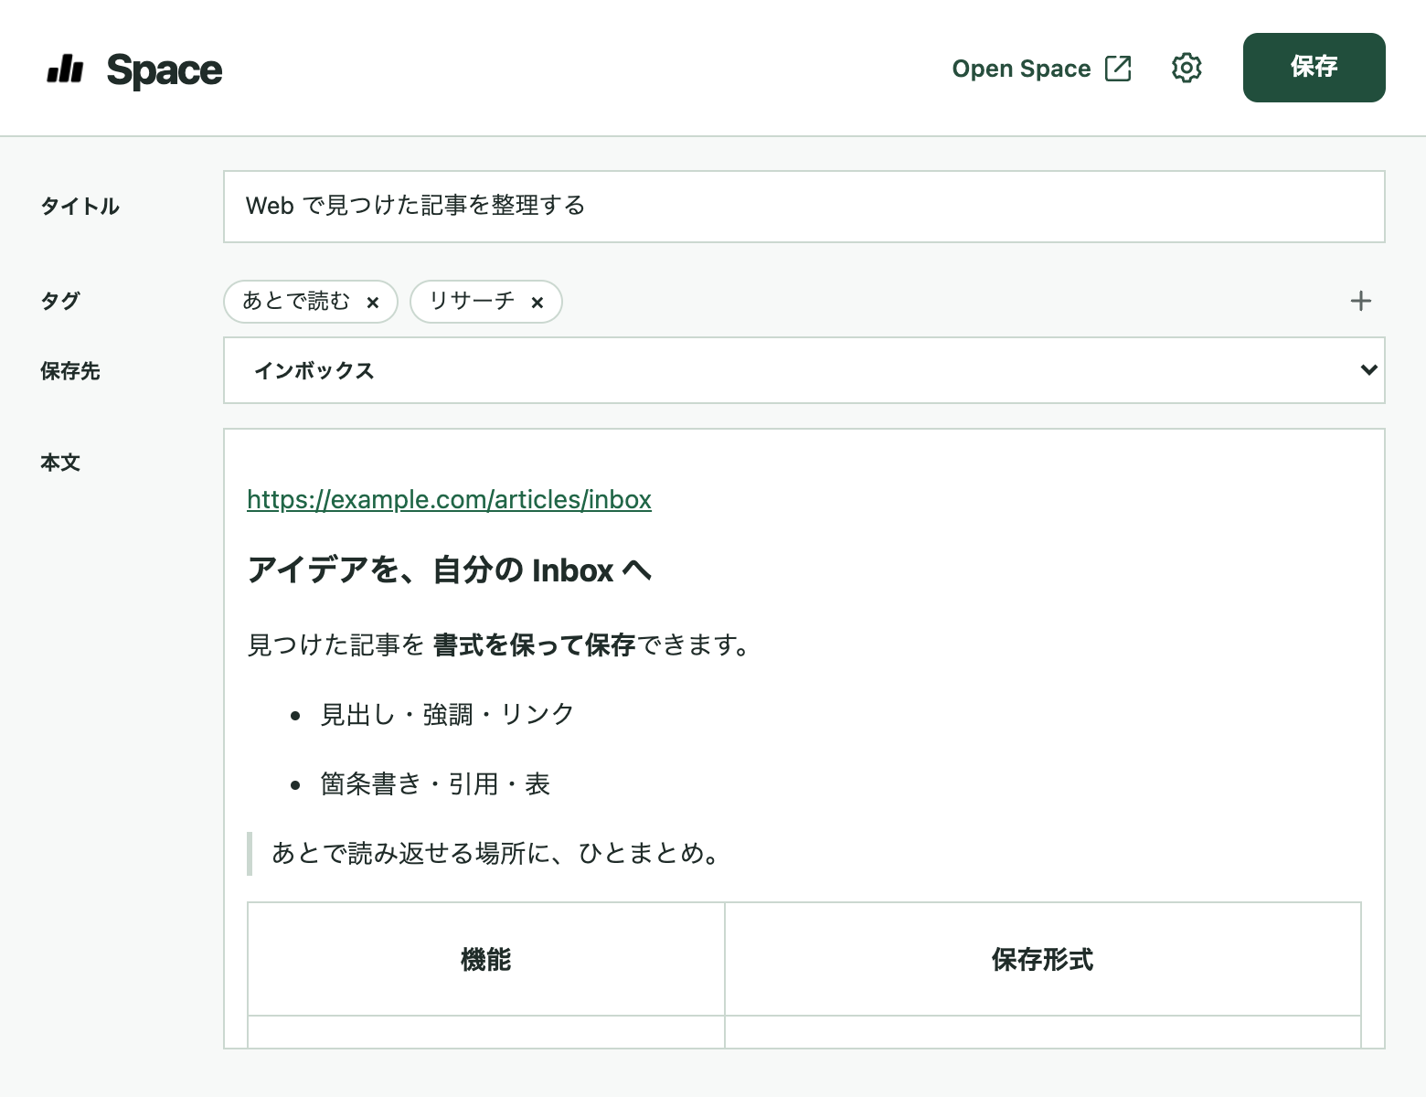Click the bold text 書式を保って保存
The image size is (1426, 1097).
(x=534, y=645)
